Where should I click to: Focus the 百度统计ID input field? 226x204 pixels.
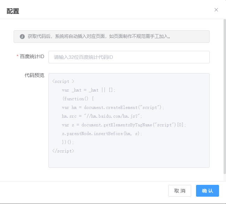coord(129,57)
